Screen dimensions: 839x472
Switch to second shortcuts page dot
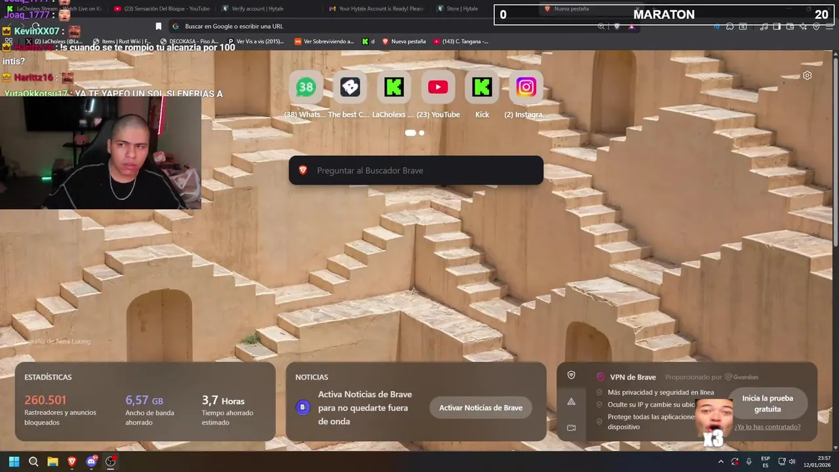coord(421,132)
